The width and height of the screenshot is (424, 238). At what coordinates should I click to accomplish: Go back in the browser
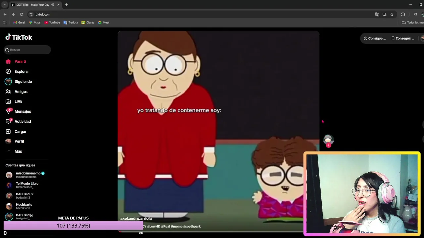coord(5,14)
